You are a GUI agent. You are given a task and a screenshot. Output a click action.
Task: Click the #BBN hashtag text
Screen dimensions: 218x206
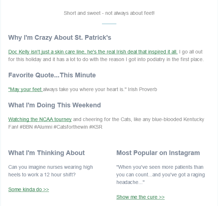26,127
